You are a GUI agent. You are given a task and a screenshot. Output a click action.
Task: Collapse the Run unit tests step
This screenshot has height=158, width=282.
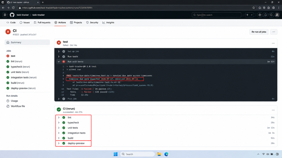pos(59,62)
